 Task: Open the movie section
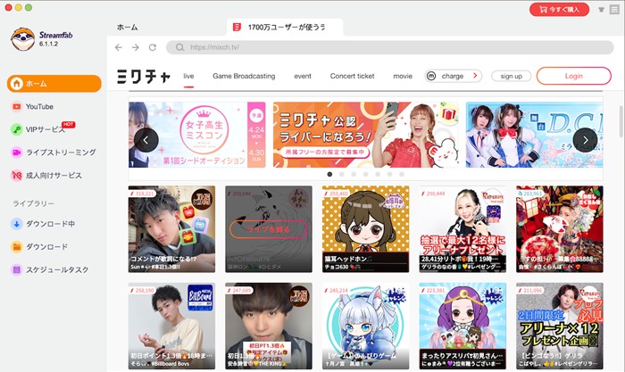pos(403,76)
